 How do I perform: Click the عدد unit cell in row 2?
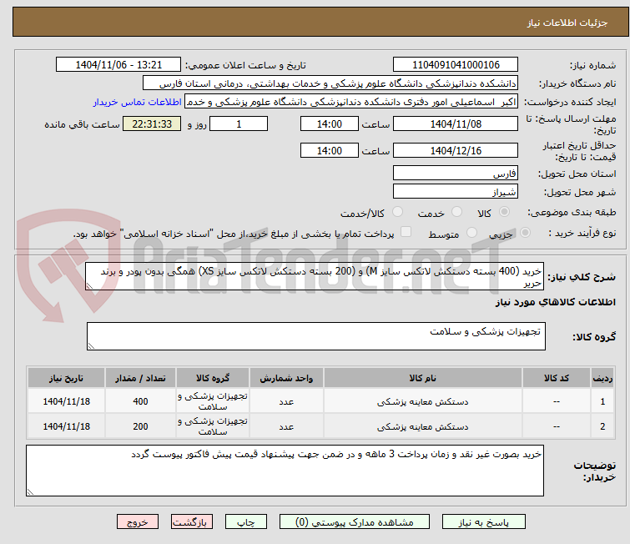coord(286,426)
